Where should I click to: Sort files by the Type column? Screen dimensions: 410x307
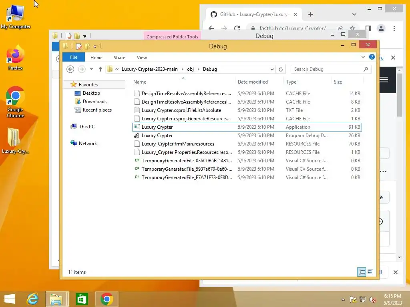click(x=307, y=82)
